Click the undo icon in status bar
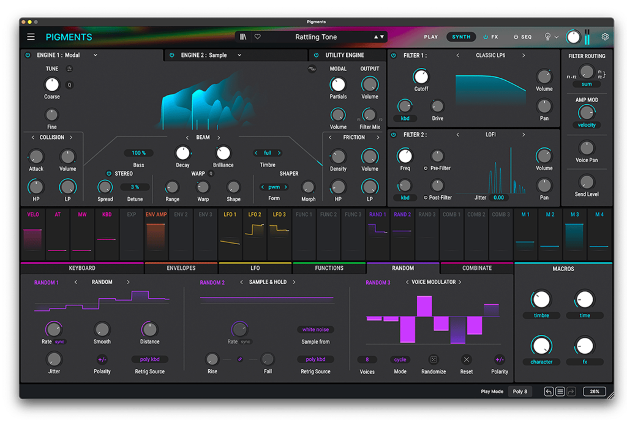This screenshot has width=627, height=437. click(x=549, y=392)
